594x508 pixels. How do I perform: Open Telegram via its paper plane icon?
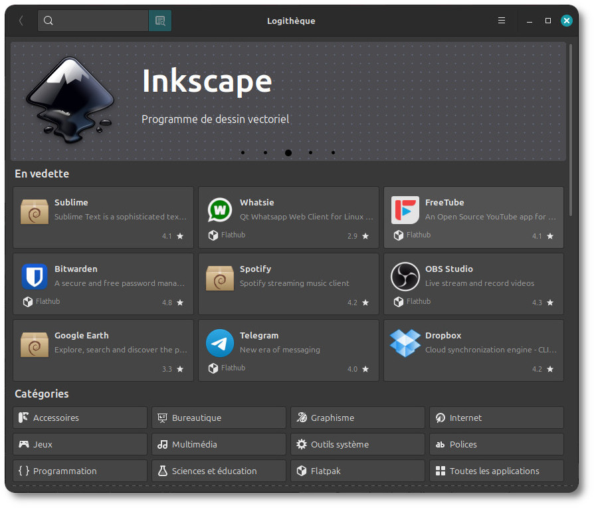(x=220, y=343)
